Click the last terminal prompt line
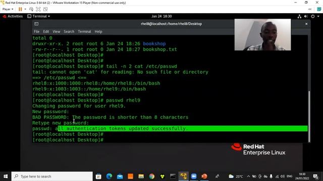Viewport: 323px width, 181px height. 68,140
